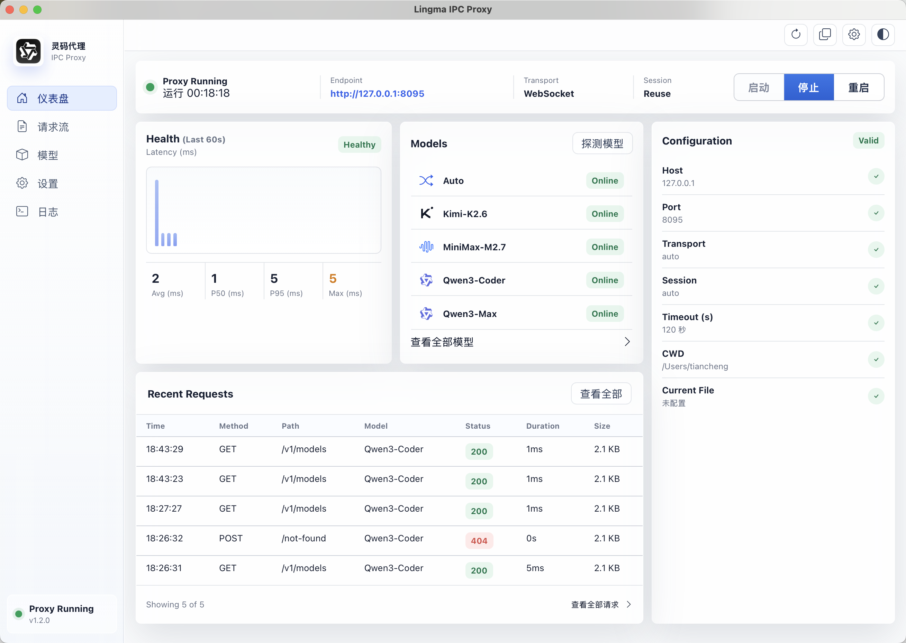Click the green status dot beside Proxy Running header
Image resolution: width=906 pixels, height=643 pixels.
point(150,87)
